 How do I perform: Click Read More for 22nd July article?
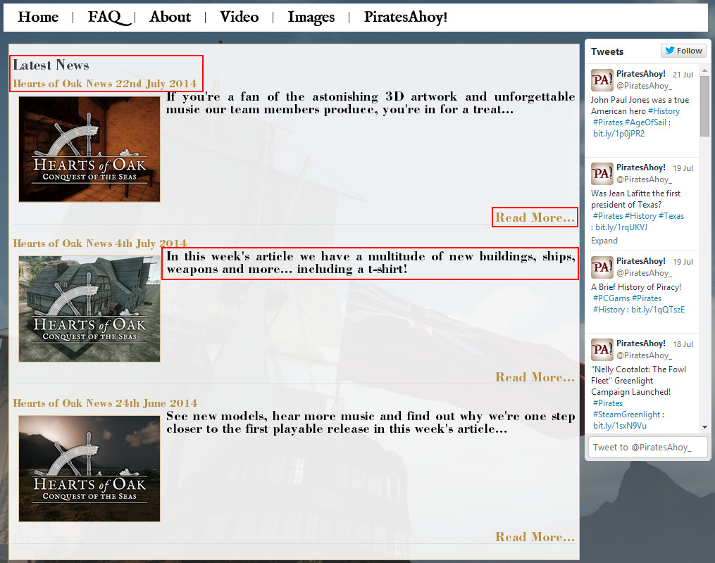tap(535, 217)
